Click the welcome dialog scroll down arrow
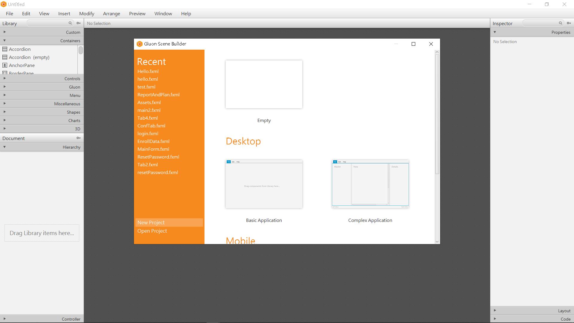This screenshot has height=323, width=574. (x=437, y=241)
